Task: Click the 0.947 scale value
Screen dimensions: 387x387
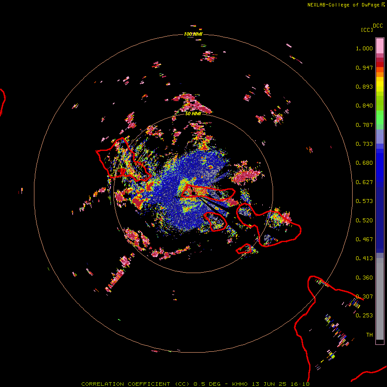Action: 364,68
